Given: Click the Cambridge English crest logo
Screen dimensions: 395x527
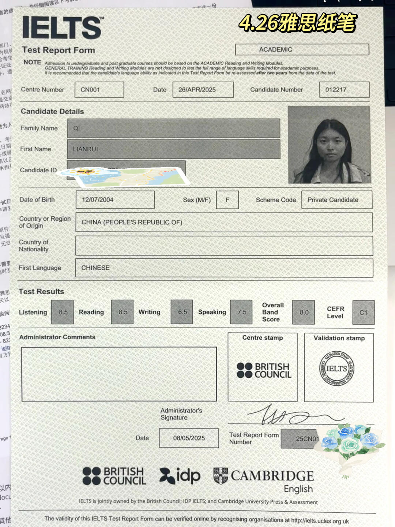Looking at the screenshot, I should [263, 480].
